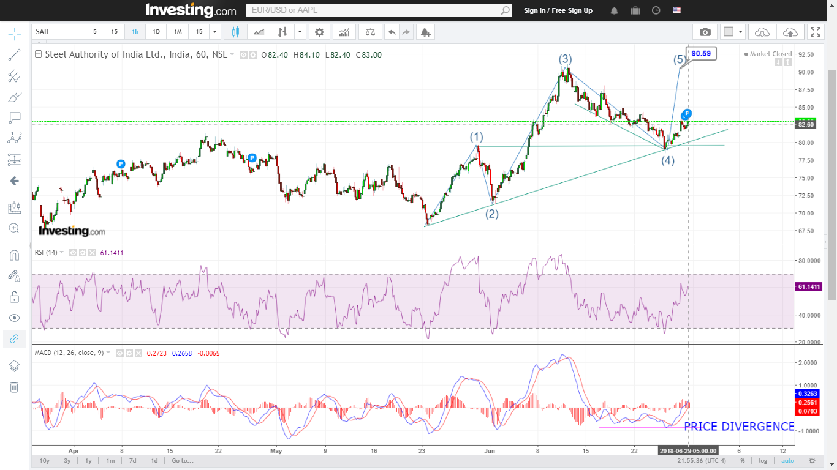Select the text annotation tool
837x470 pixels.
[15, 118]
